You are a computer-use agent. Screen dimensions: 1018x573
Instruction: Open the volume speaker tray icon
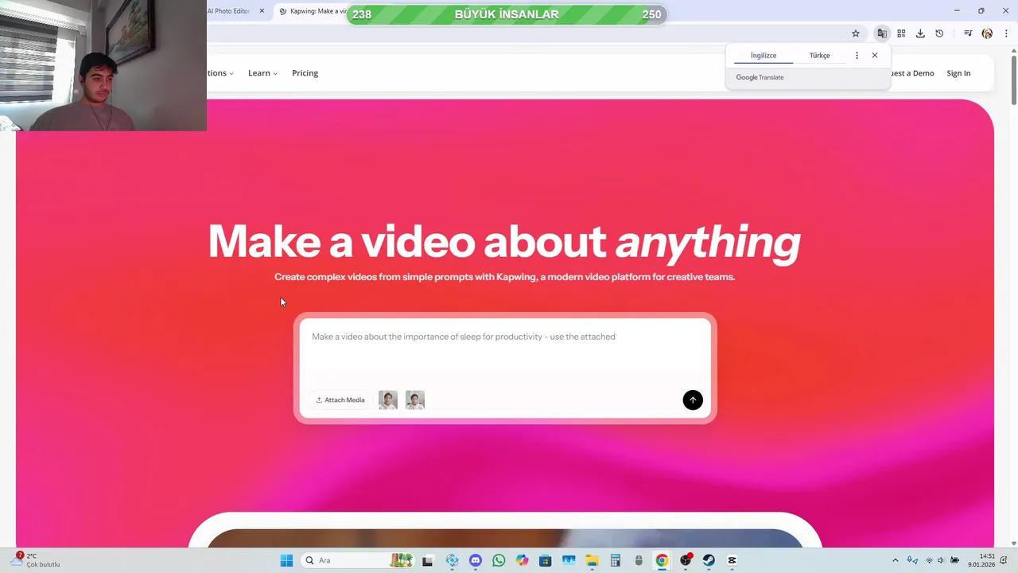coord(942,560)
